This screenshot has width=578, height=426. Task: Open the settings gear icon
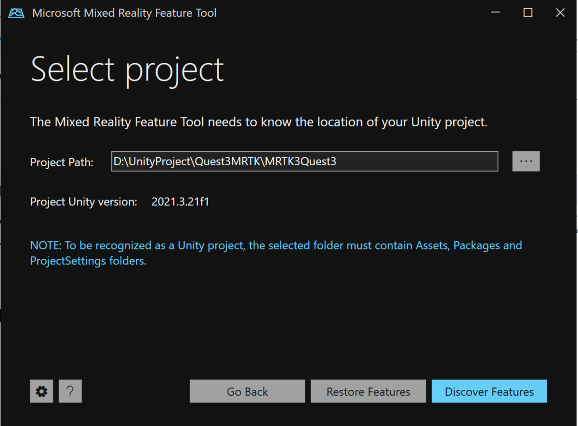point(41,391)
